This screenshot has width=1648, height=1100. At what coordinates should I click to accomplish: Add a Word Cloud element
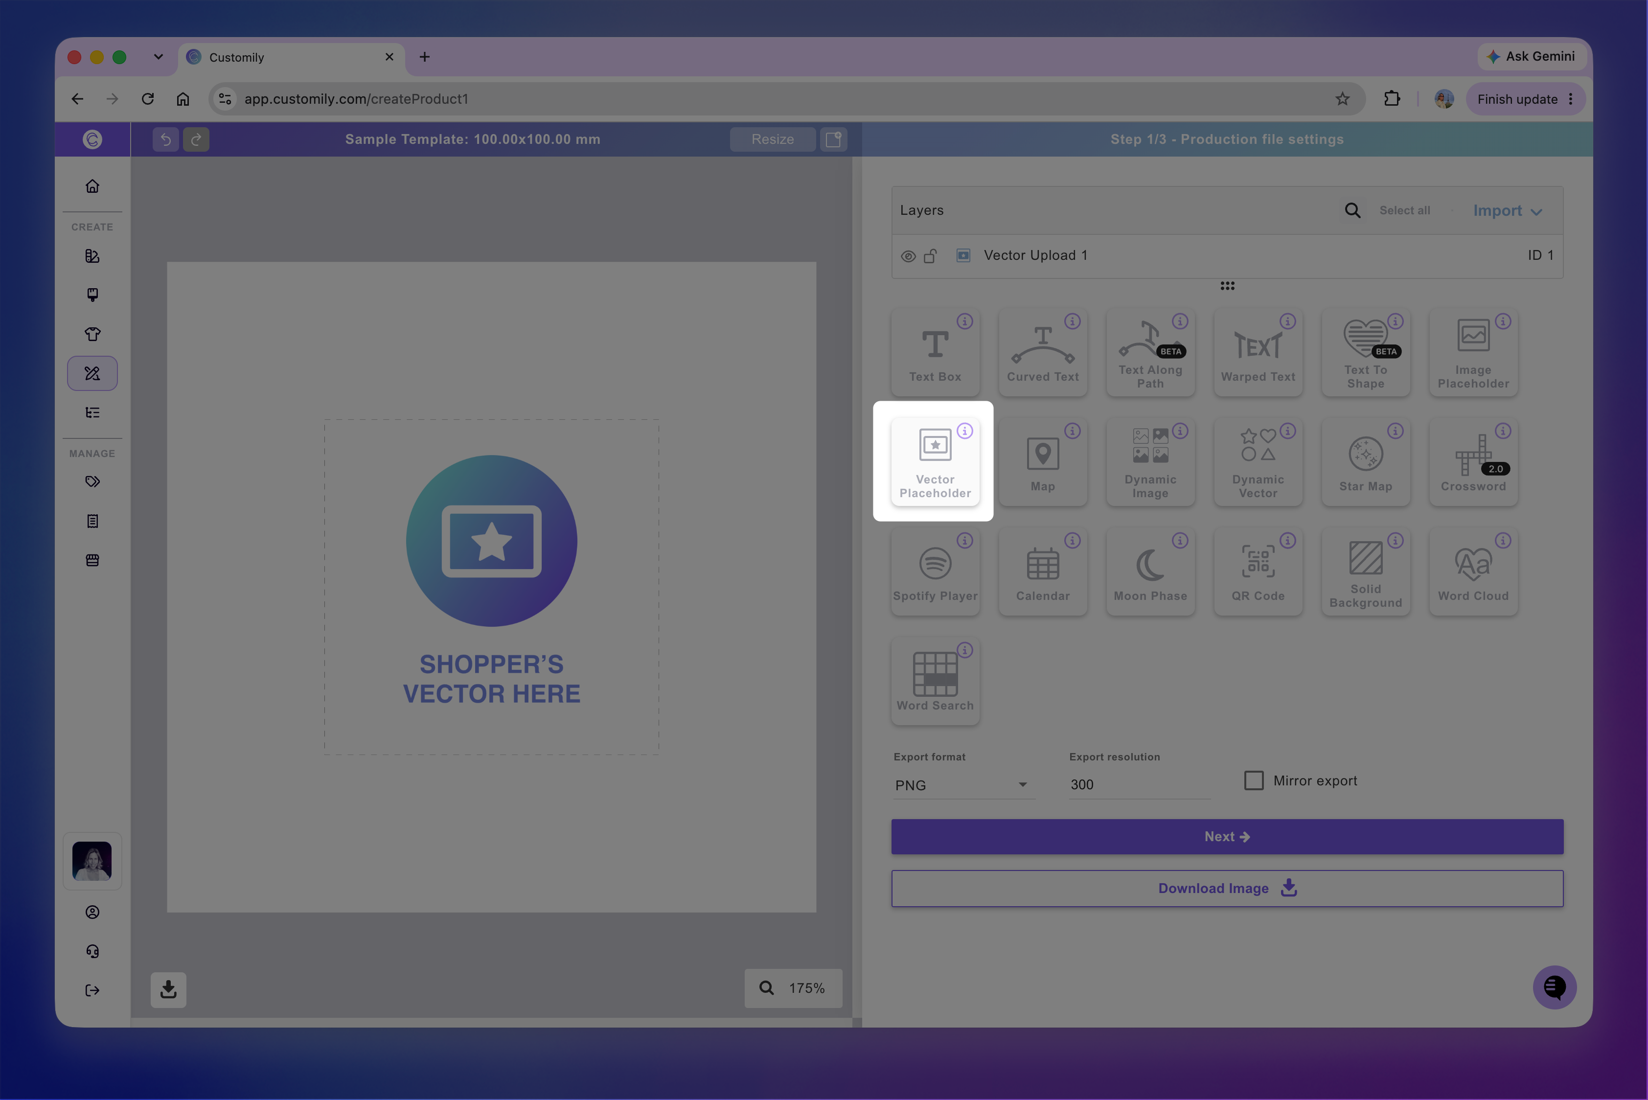[1473, 572]
